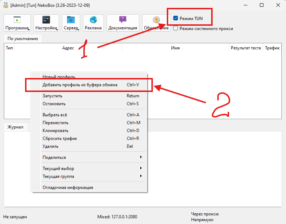The width and height of the screenshot is (286, 224).
Task: Disable the Режим TUN checkbox
Action: pyautogui.click(x=176, y=18)
